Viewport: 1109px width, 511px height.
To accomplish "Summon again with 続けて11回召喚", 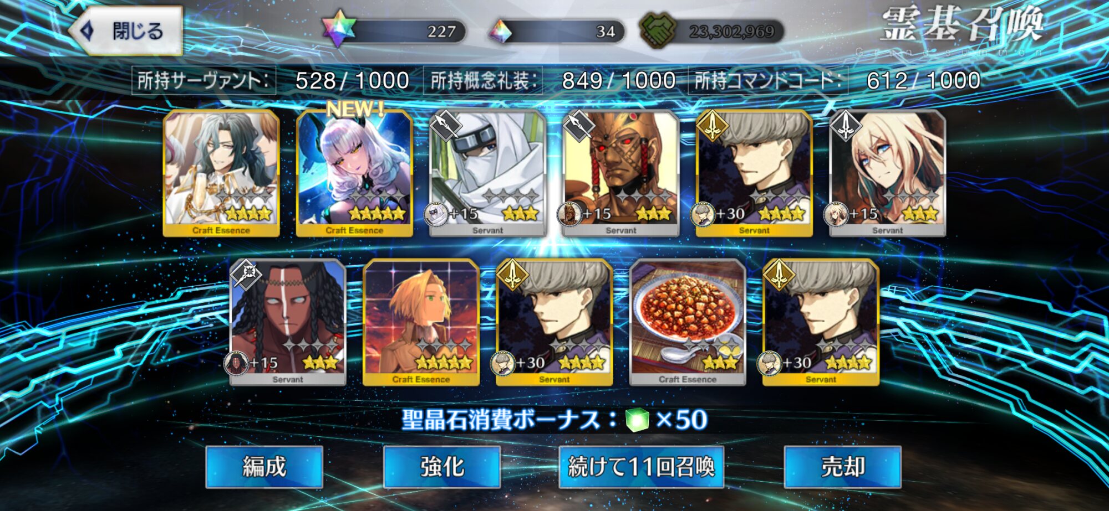I will click(641, 467).
